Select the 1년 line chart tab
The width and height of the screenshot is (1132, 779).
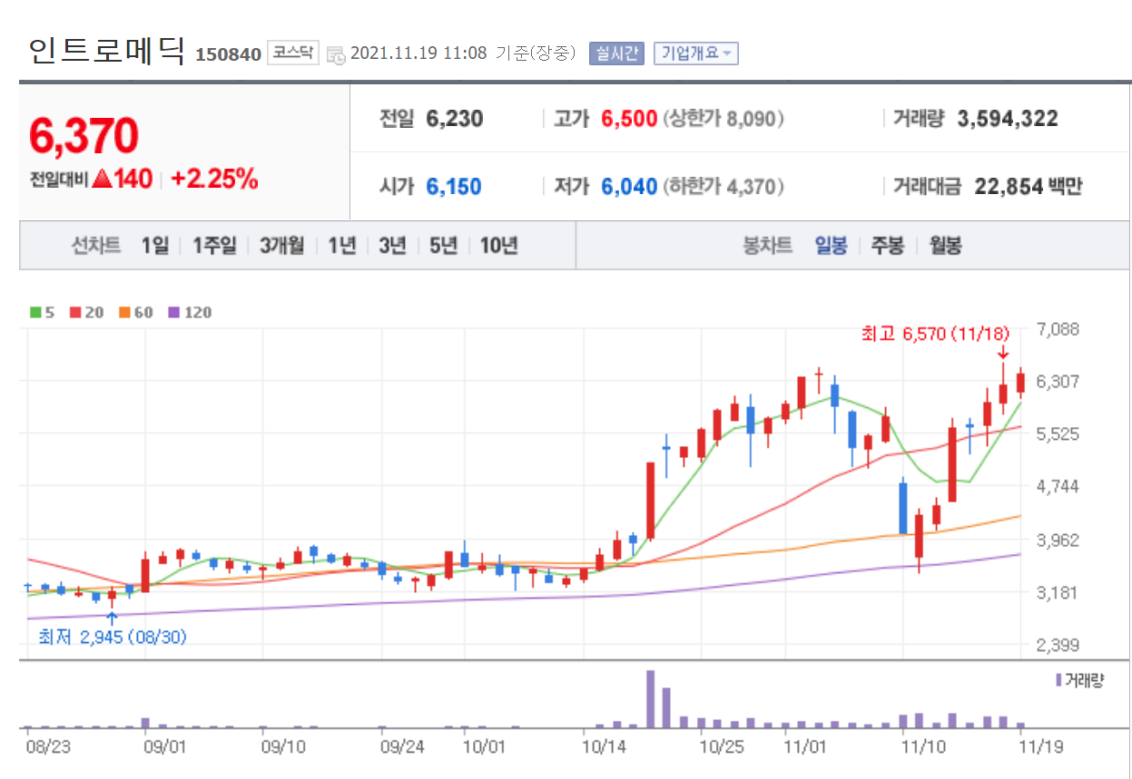coord(342,245)
